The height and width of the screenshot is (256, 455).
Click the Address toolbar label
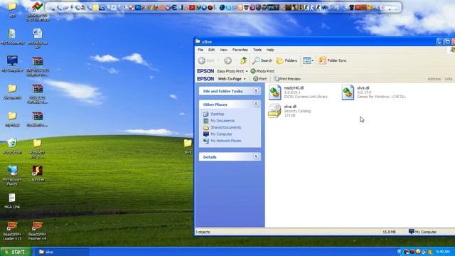tap(434, 79)
